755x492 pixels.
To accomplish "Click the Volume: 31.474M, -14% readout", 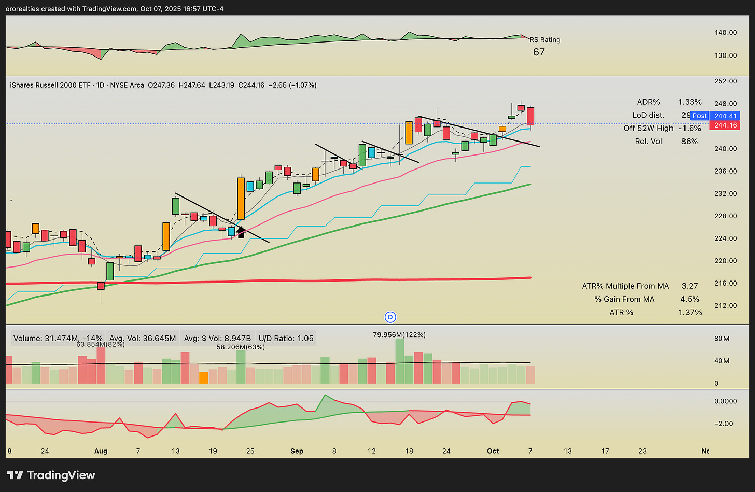I will (x=58, y=338).
